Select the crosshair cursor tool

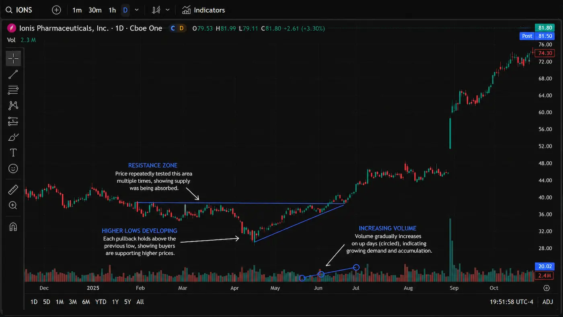(13, 58)
